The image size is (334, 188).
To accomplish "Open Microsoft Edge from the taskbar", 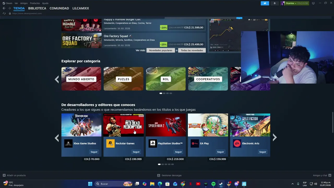I will coord(160,184).
